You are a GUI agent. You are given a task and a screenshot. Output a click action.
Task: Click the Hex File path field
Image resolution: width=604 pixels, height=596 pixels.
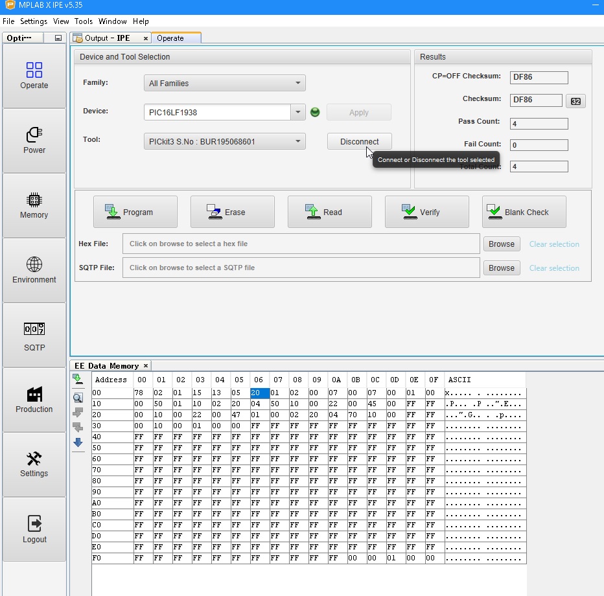(301, 244)
